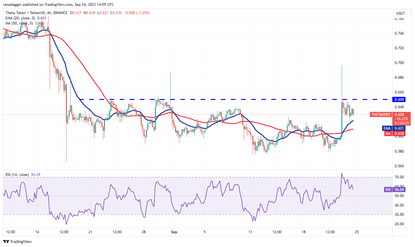
Task: Click the tall green spike candle near 0.700
Action: coord(342,83)
